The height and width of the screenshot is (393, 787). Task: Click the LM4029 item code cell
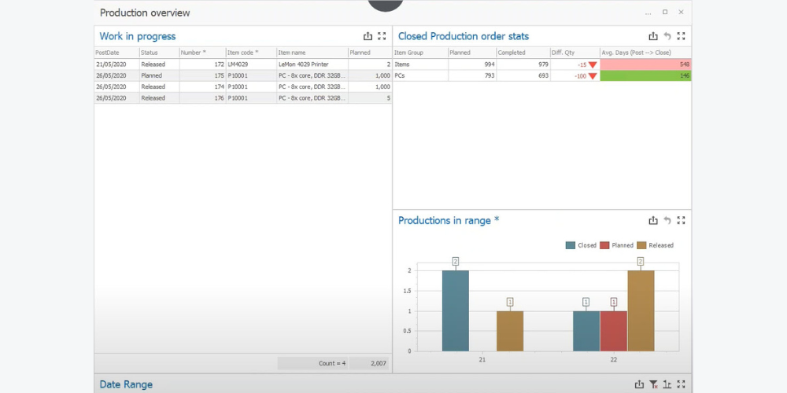(252, 64)
